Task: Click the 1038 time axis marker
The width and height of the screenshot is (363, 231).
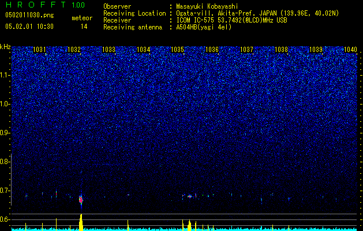Action: coord(281,50)
